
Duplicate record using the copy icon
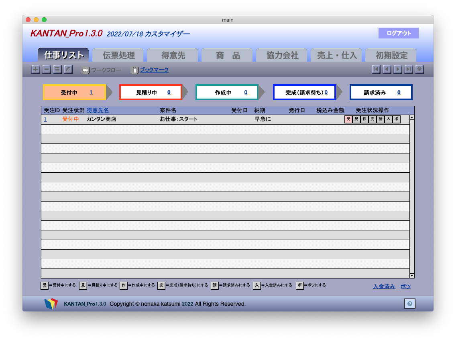point(68,69)
